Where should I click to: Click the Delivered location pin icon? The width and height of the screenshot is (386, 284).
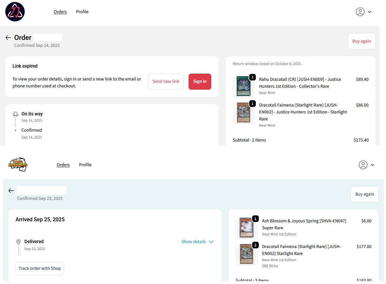(18, 242)
